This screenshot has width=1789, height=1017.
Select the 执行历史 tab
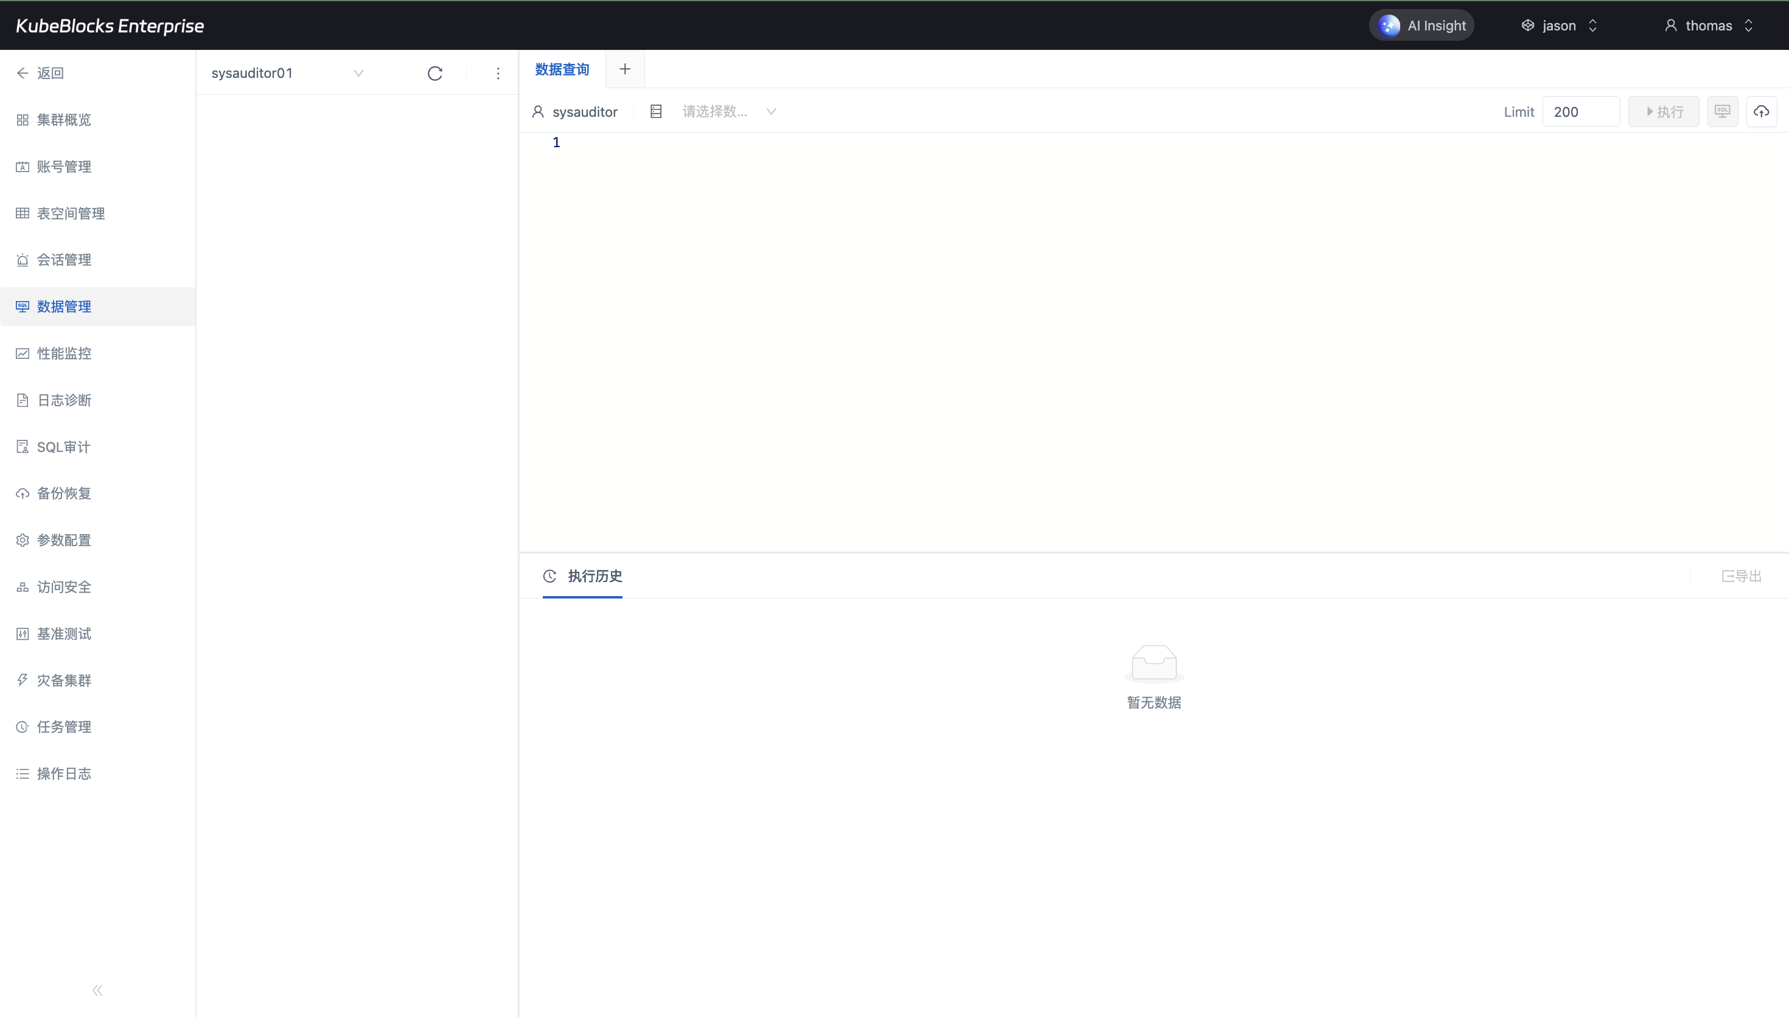(582, 576)
